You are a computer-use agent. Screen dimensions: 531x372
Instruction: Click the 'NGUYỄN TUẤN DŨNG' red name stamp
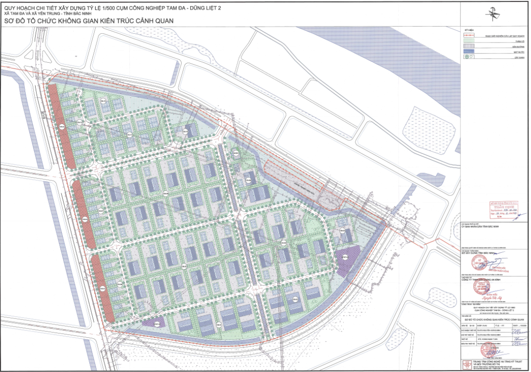[x=499, y=271]
